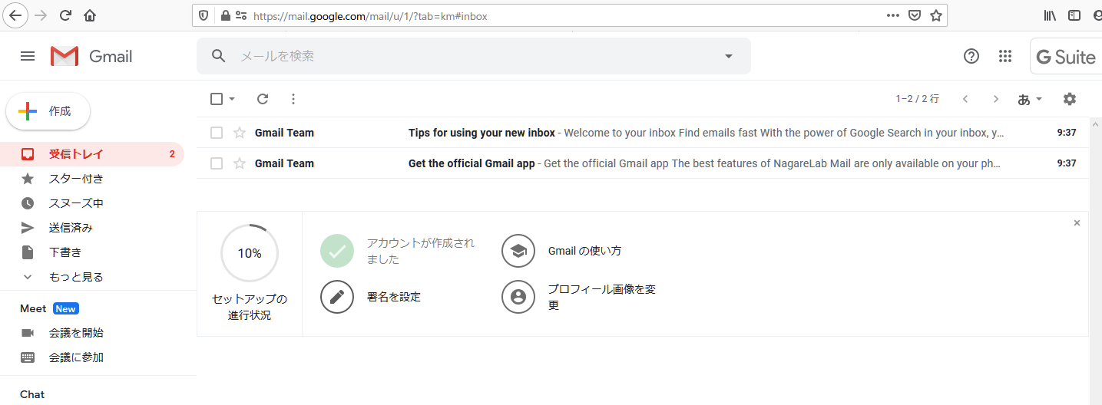The height and width of the screenshot is (405, 1102).
Task: Click the profile picture person icon
Action: (518, 297)
